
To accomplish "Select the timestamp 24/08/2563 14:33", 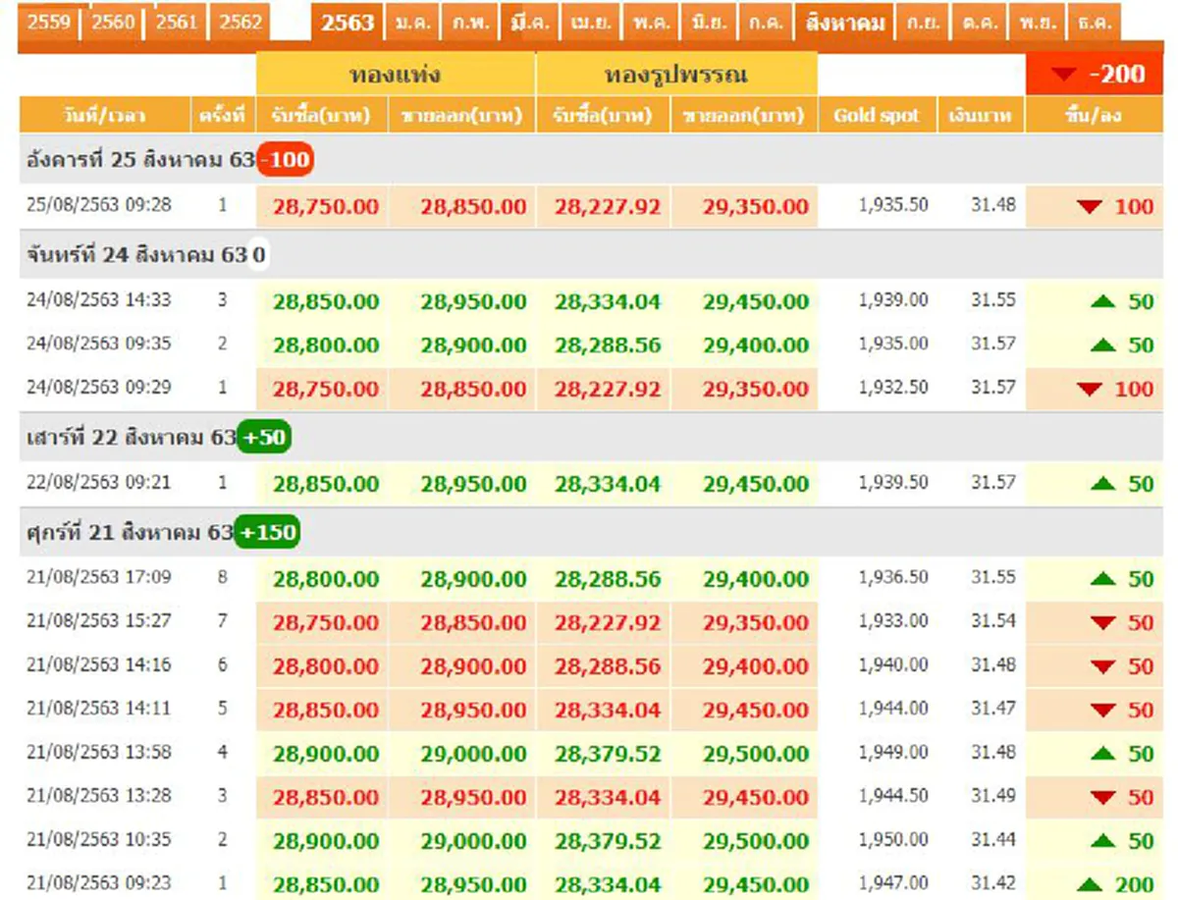I will point(99,299).
